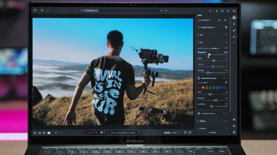Screen dimensions: 277x155
Task: Click Colar configurações de edição
Action: coord(123,133)
